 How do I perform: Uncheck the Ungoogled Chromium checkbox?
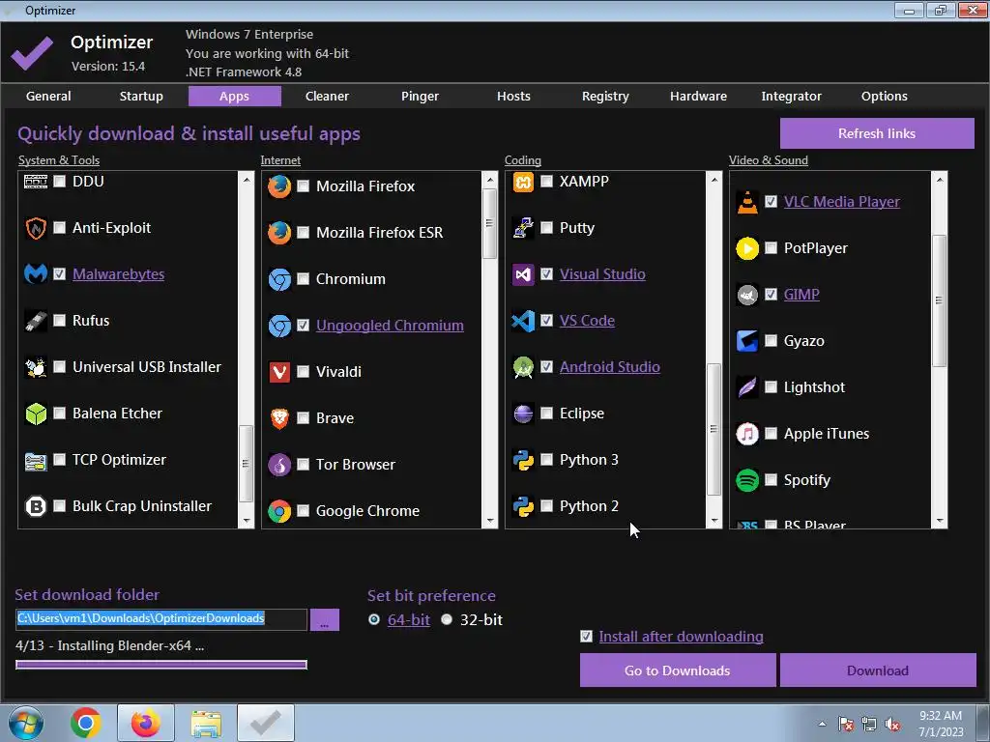click(x=303, y=325)
